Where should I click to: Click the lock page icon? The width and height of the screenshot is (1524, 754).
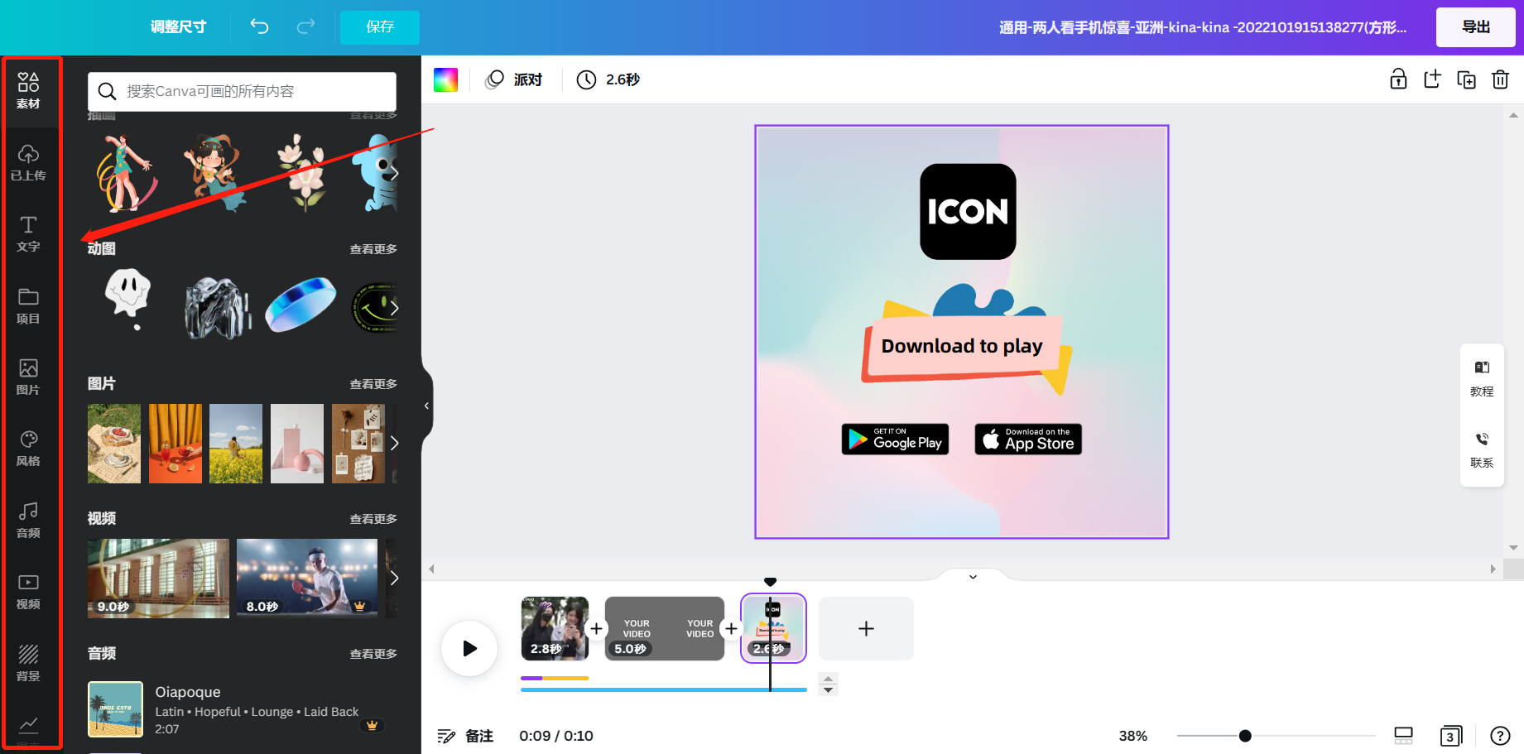pyautogui.click(x=1398, y=79)
